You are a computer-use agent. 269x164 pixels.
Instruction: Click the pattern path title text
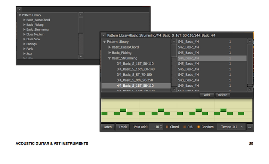[x=161, y=35]
